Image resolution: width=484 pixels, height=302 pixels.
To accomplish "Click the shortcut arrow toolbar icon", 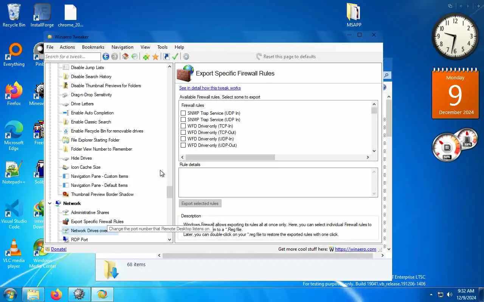I will [x=166, y=57].
